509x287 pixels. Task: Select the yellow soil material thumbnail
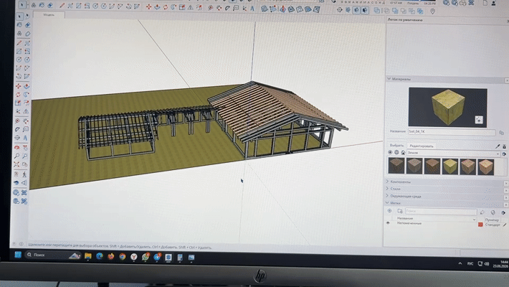[x=450, y=166]
